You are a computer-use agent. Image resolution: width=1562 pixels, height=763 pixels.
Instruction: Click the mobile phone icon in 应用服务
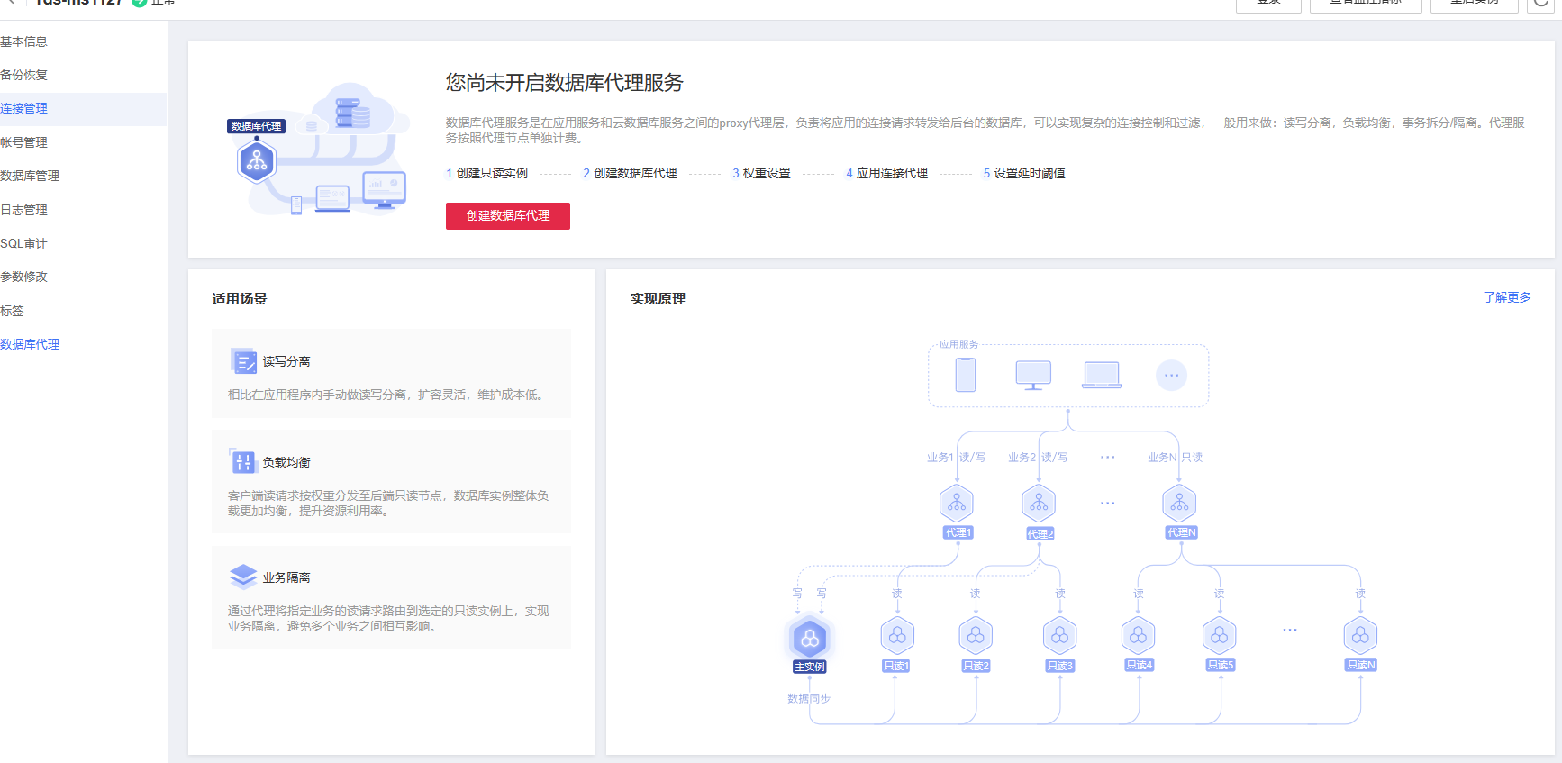(x=965, y=375)
